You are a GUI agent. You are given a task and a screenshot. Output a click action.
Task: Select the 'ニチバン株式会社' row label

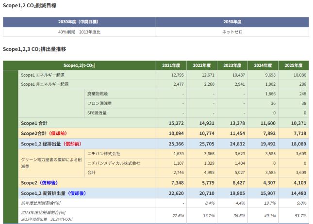(x=104, y=154)
